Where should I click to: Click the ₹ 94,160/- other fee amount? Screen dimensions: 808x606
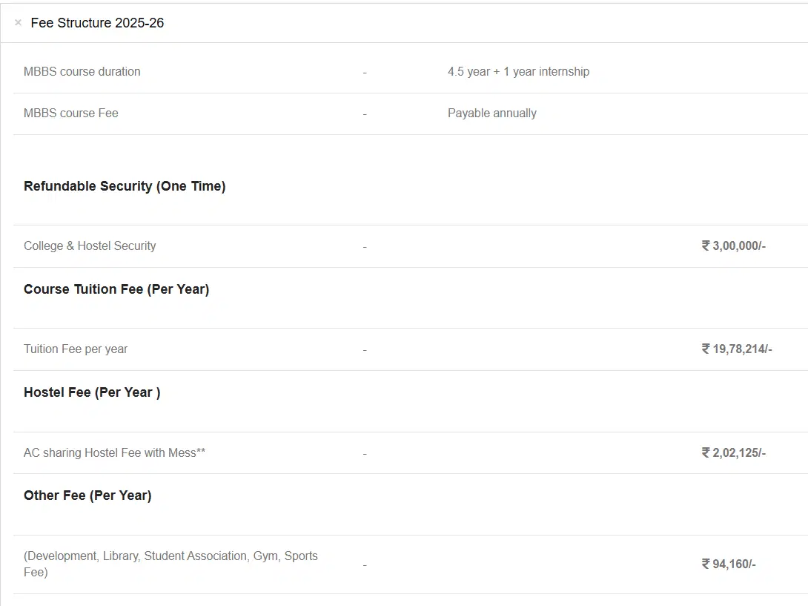(728, 564)
